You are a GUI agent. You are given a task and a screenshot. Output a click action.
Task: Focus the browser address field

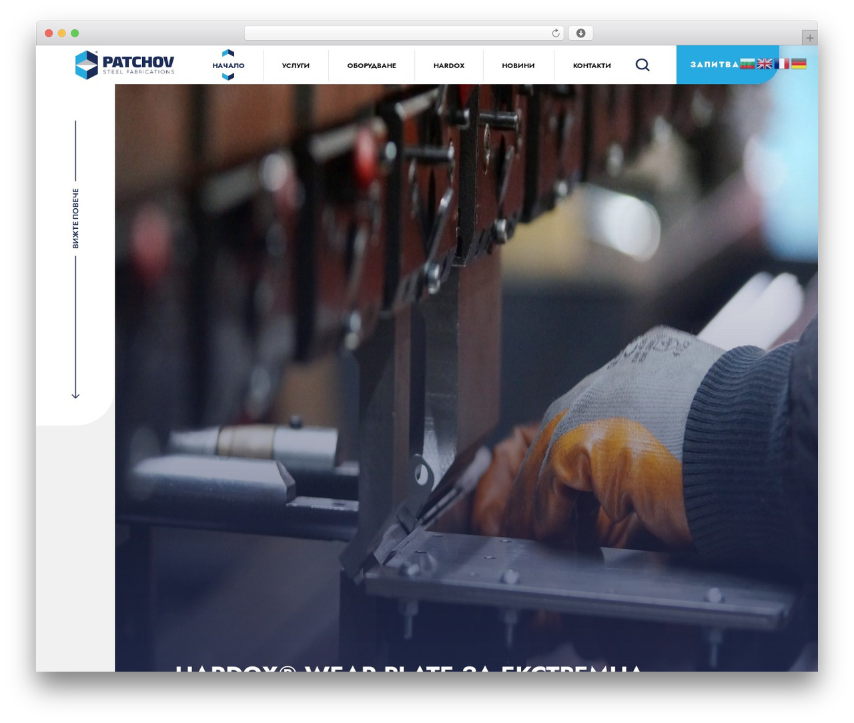click(x=404, y=33)
